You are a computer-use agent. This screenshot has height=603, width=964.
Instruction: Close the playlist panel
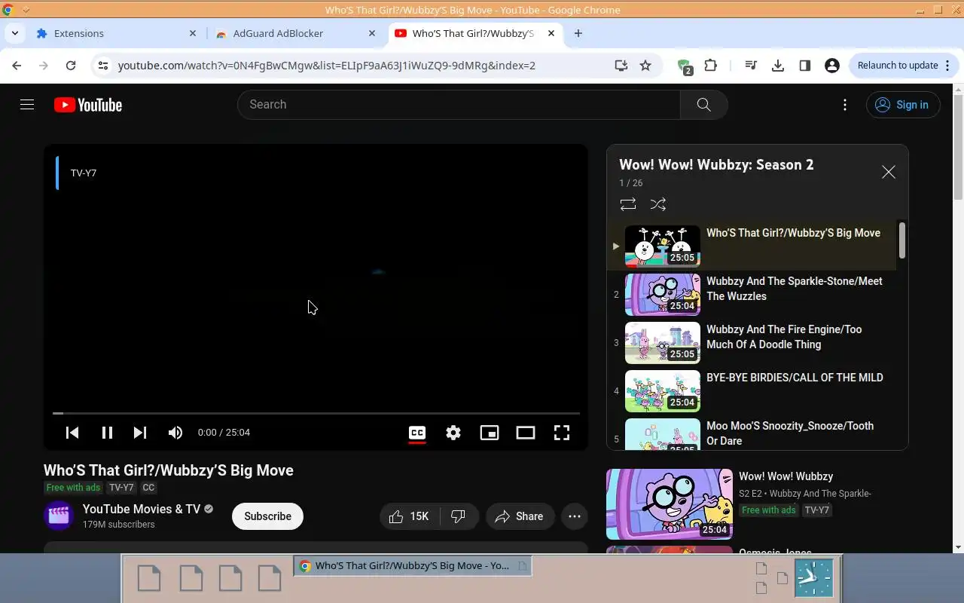click(889, 172)
